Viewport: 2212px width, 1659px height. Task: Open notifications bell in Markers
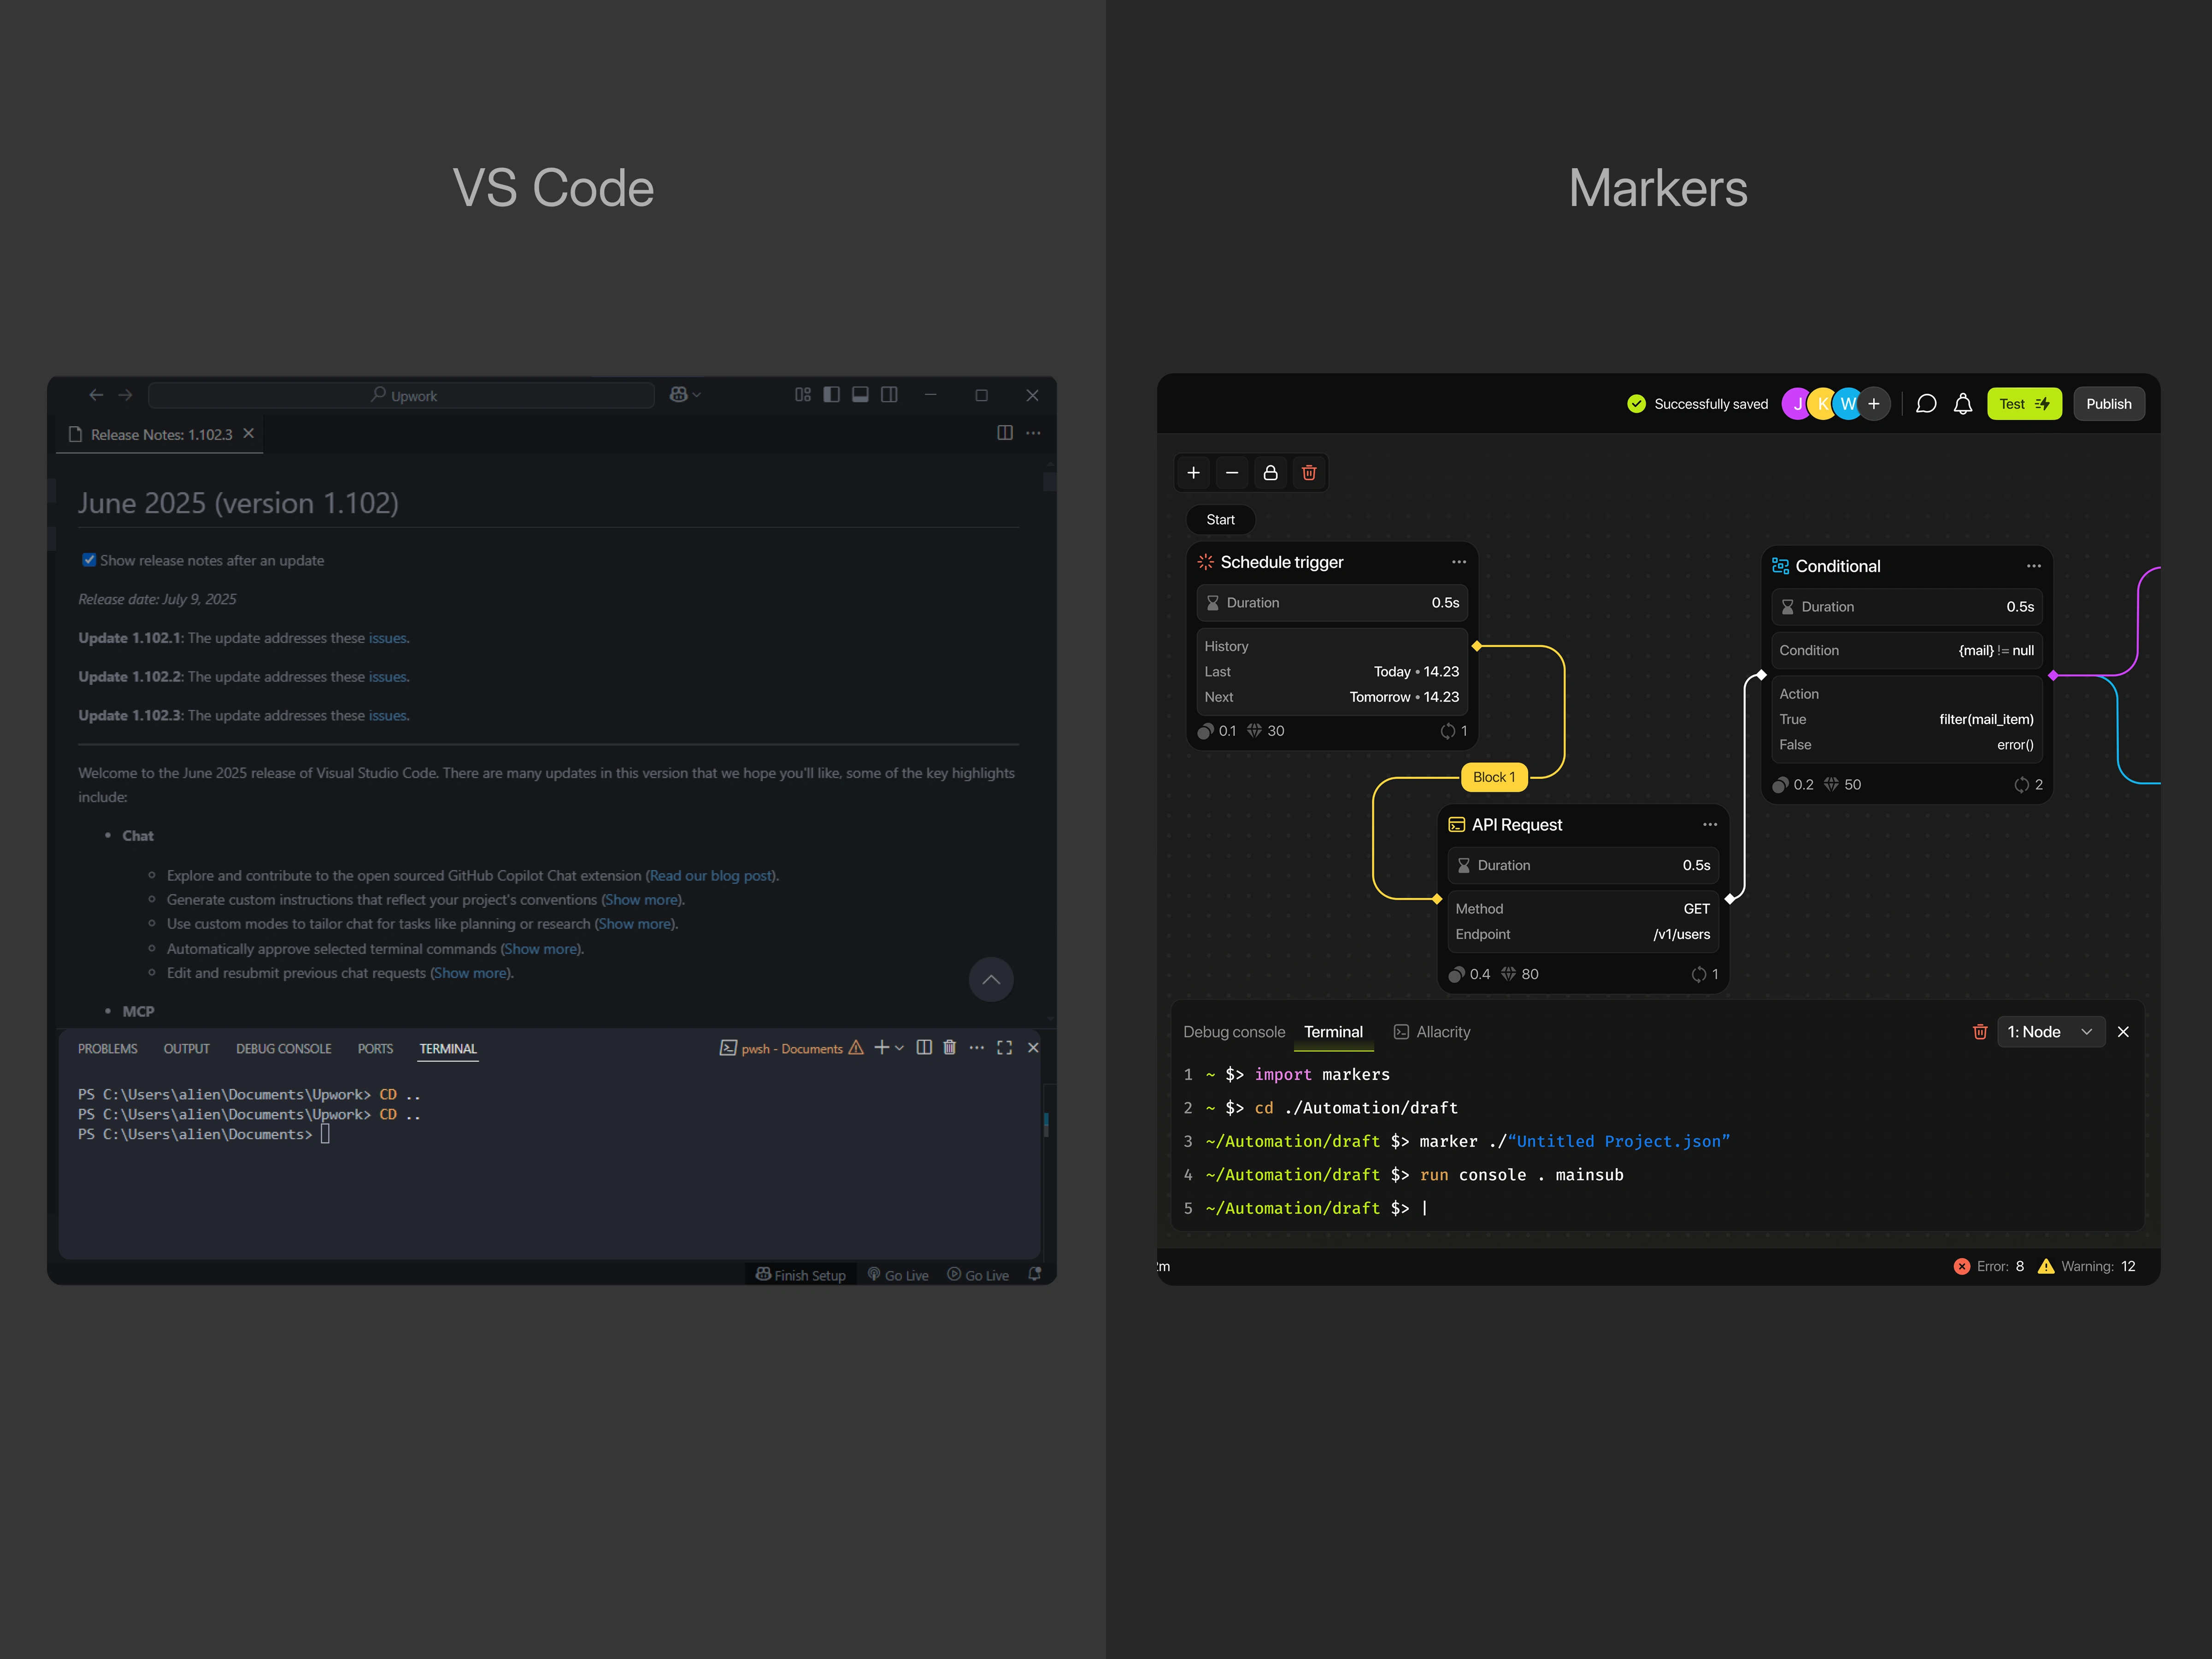point(1963,404)
